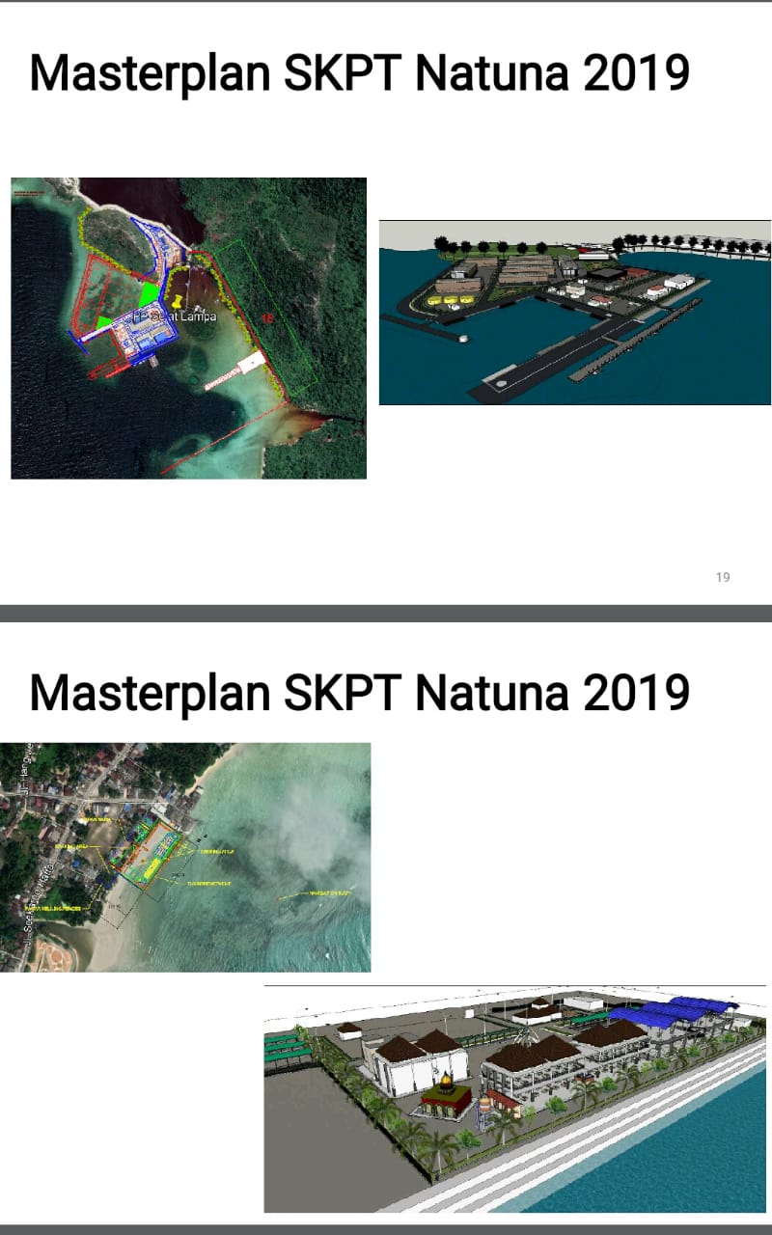Click the second slide title Masterplan SKPT Natuna 2019
772x1235 pixels.
[359, 692]
